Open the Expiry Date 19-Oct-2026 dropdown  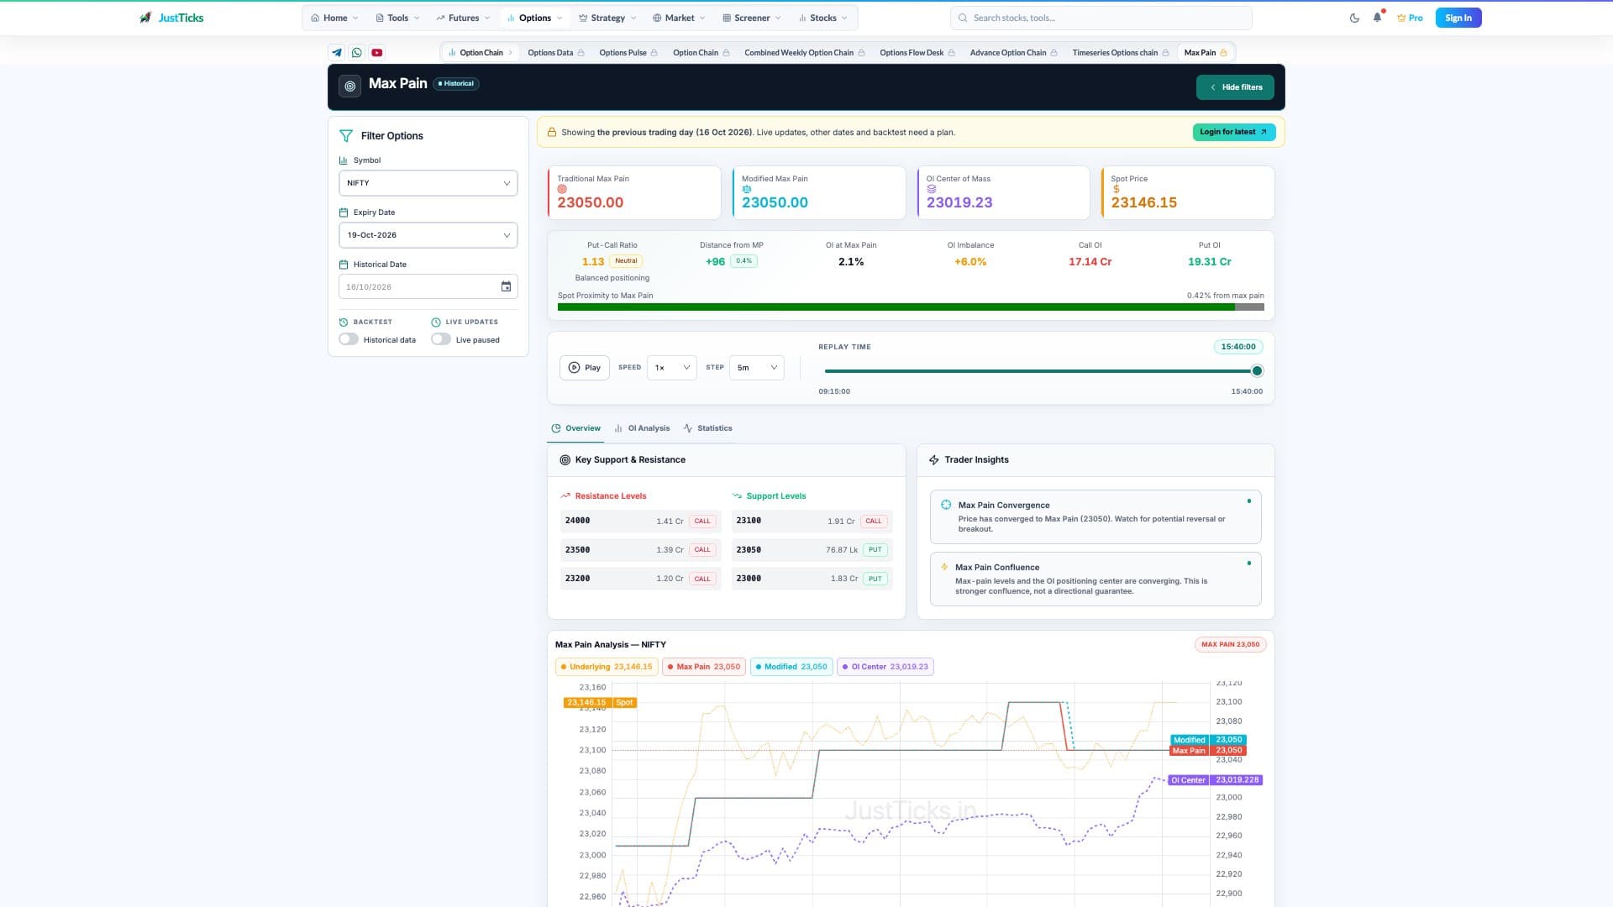(428, 235)
